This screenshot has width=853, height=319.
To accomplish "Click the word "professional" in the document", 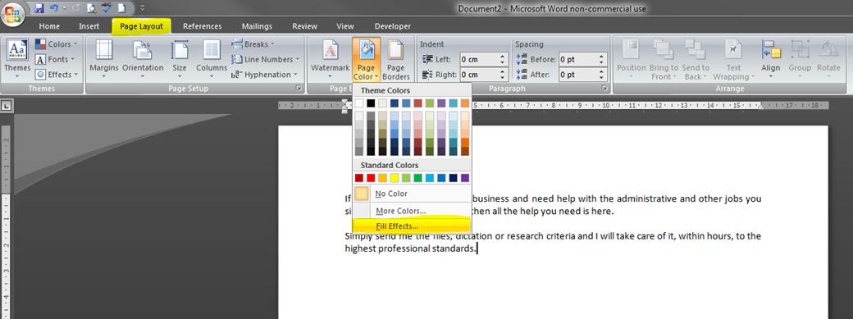I will [x=404, y=248].
